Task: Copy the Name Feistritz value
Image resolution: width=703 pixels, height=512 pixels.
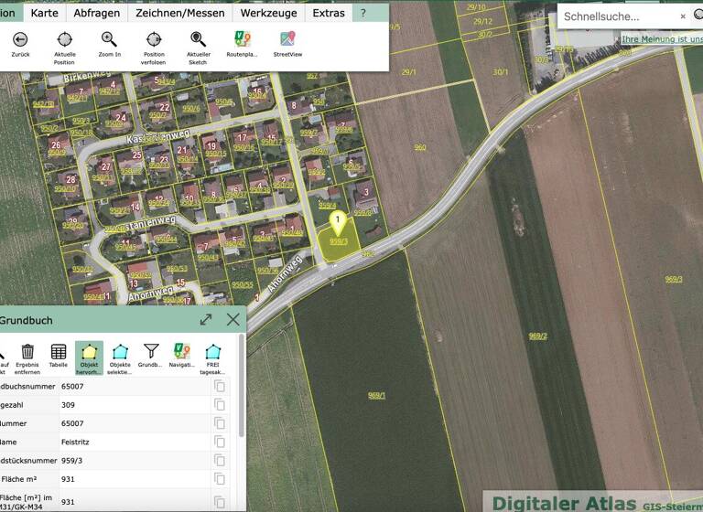Action: (220, 443)
